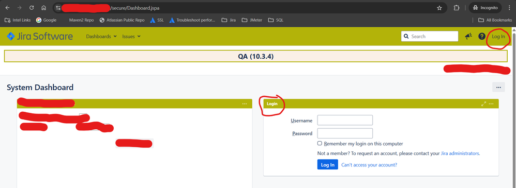Open the System Dashboard more options button
Screen dimensions: 516x188
tap(498, 87)
